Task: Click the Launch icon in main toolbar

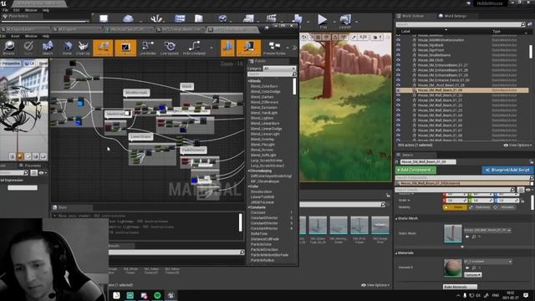Action: coord(344,20)
